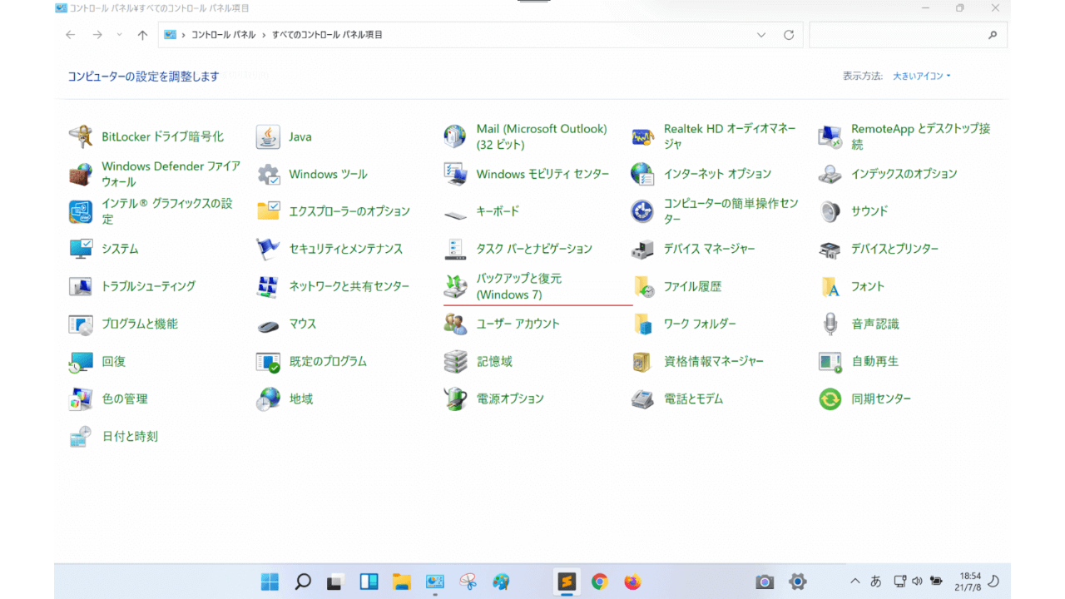Open the 音声認識 microphone icon
This screenshot has height=599, width=1065.
point(830,324)
